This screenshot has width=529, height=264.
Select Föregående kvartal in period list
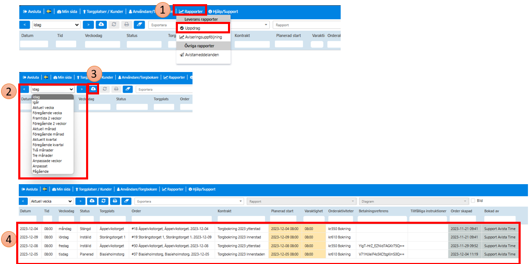(48, 145)
